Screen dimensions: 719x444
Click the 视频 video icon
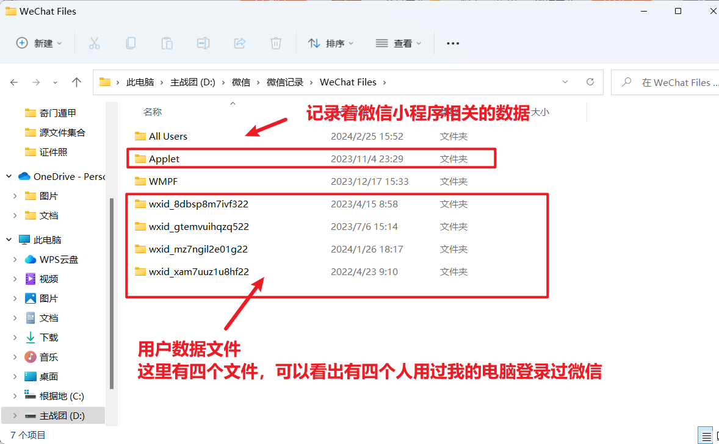[x=31, y=279]
